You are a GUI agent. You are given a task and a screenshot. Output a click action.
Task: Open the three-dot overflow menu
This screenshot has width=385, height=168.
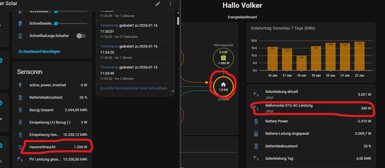pos(170,4)
